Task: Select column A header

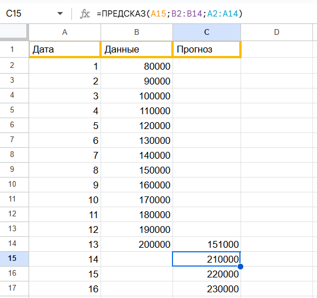Action: pos(65,33)
